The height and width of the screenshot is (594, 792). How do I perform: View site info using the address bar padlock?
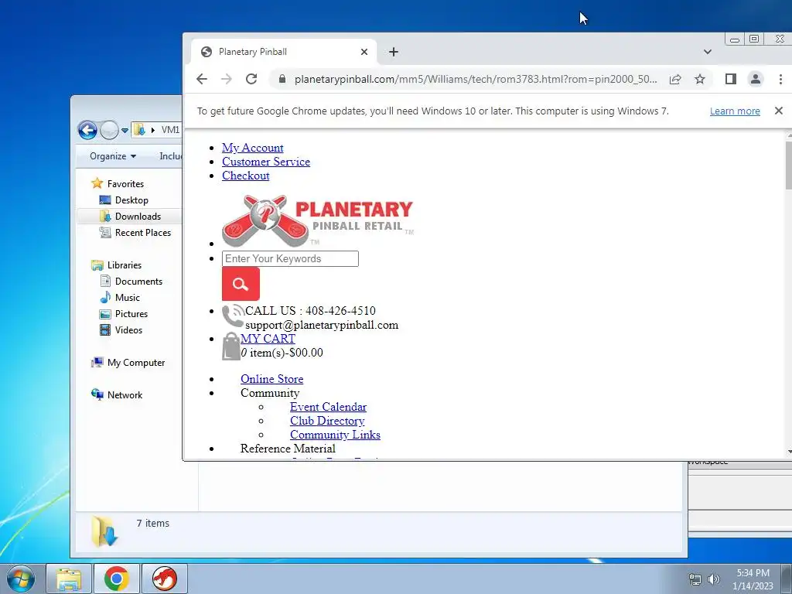click(282, 79)
